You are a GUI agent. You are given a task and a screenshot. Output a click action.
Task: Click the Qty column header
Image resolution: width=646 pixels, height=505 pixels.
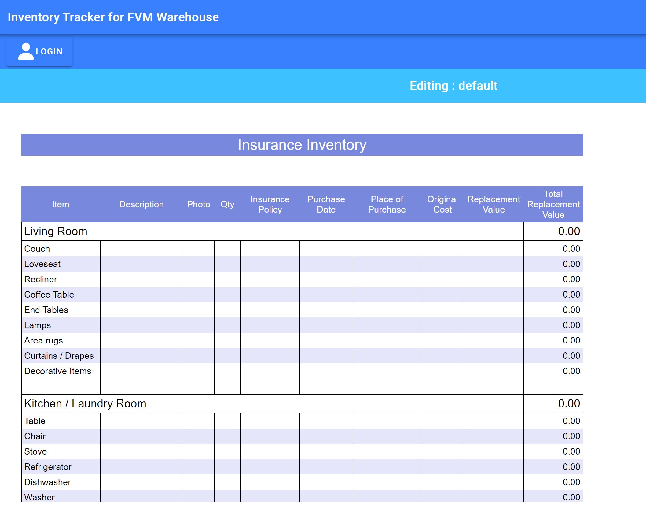pyautogui.click(x=227, y=204)
